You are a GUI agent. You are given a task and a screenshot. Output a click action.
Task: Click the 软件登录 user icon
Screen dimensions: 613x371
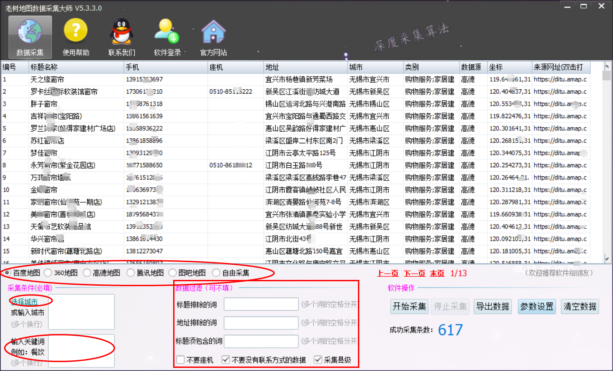tap(167, 32)
